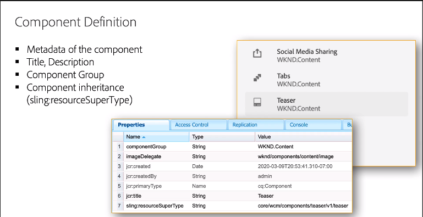
Task: Click the Teaser component icon
Action: (x=257, y=102)
